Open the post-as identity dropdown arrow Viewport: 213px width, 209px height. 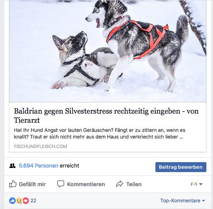pyautogui.click(x=201, y=184)
